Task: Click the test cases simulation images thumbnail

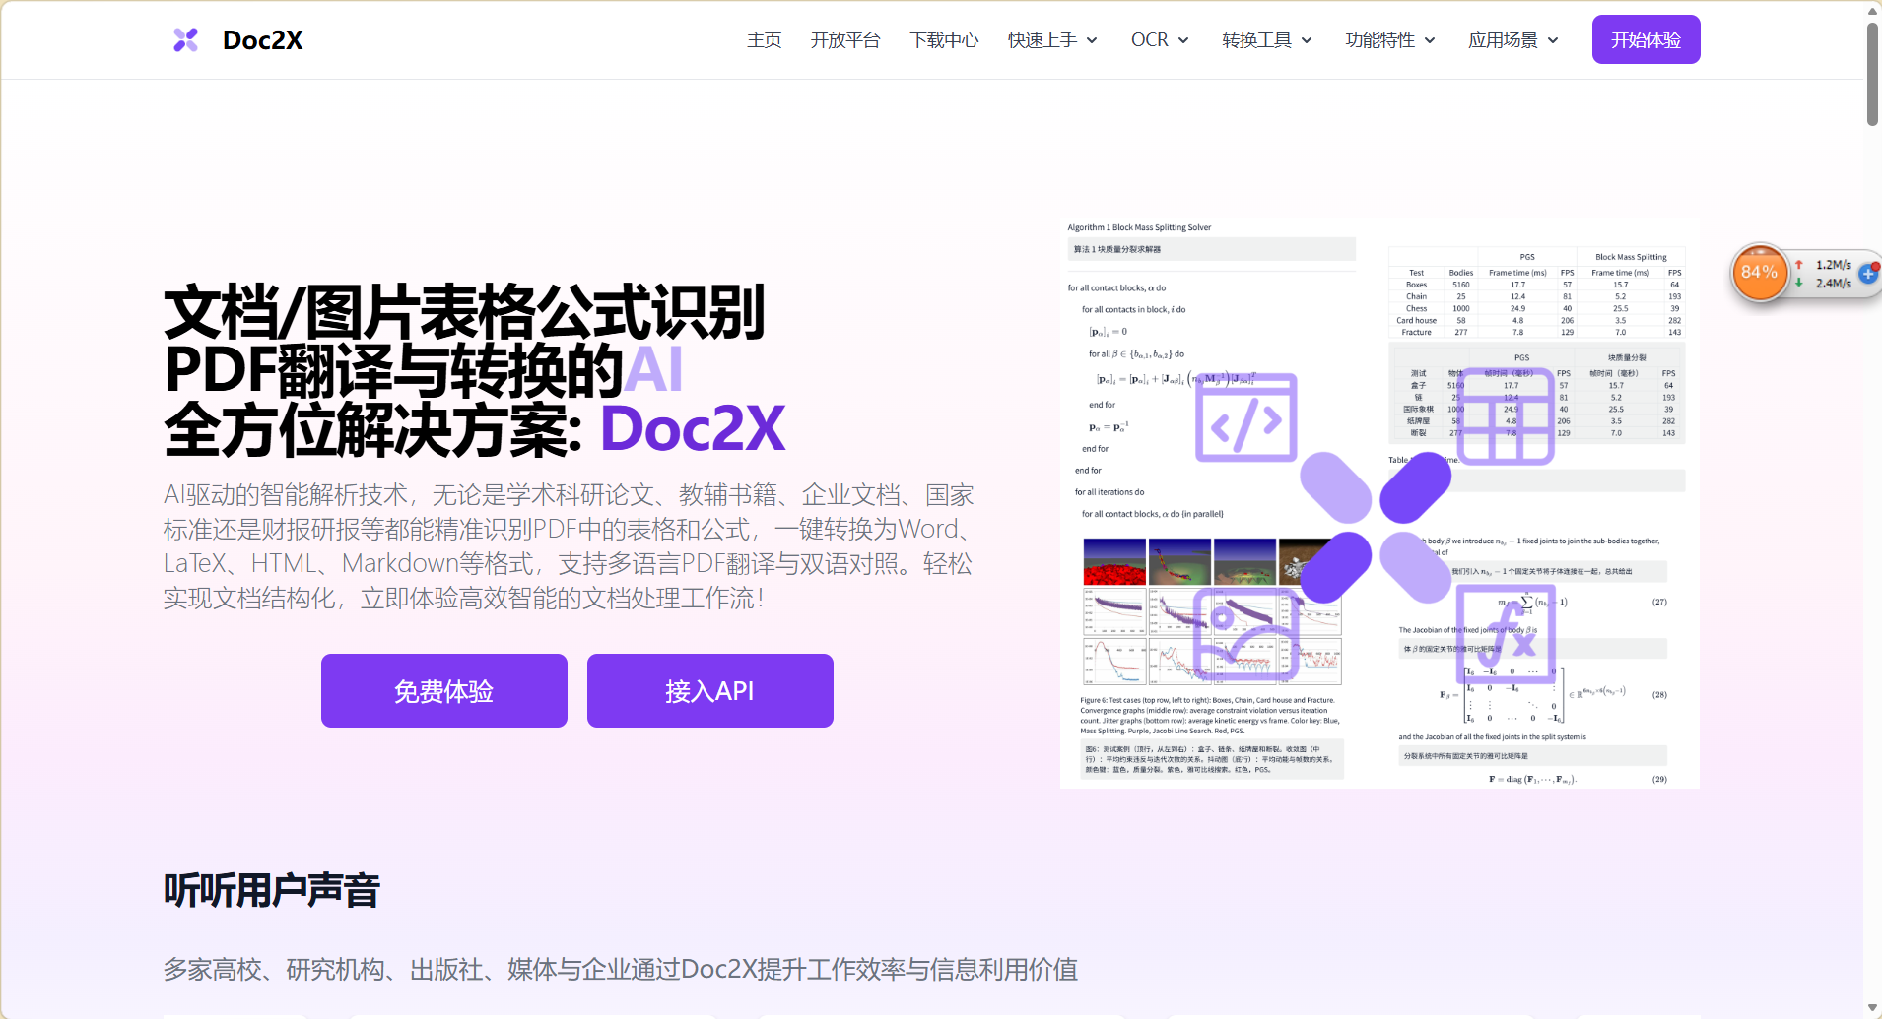Action: click(x=1212, y=610)
